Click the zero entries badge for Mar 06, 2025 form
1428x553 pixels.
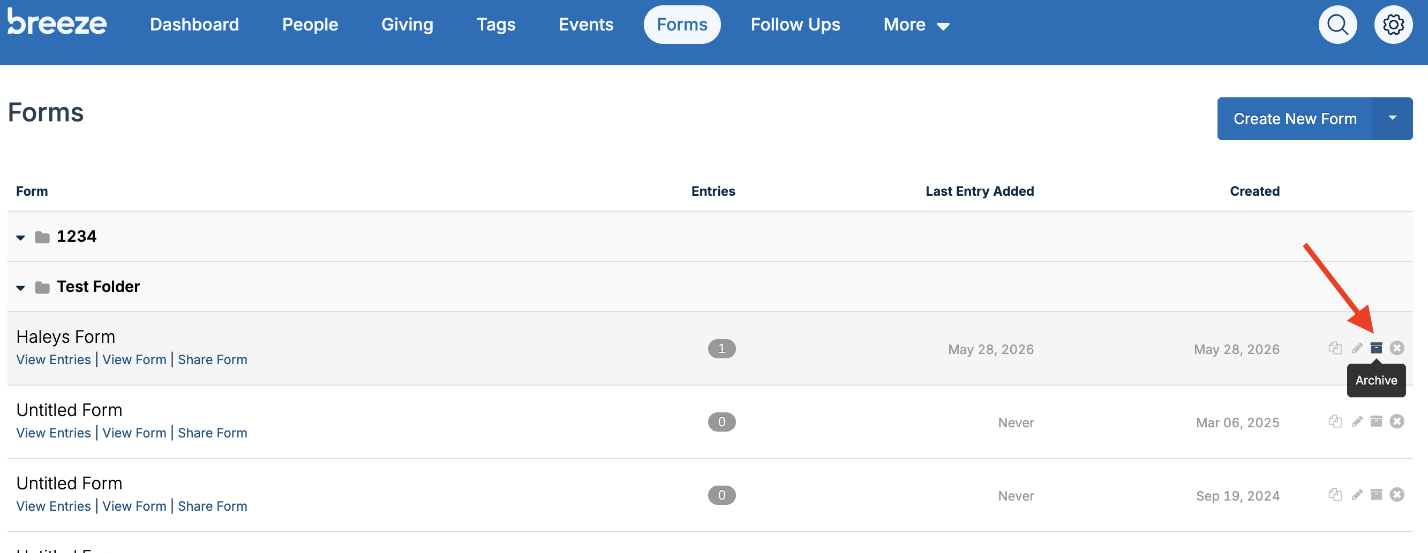pyautogui.click(x=721, y=423)
